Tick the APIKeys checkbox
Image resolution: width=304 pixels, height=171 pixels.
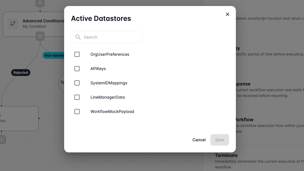pyautogui.click(x=77, y=69)
